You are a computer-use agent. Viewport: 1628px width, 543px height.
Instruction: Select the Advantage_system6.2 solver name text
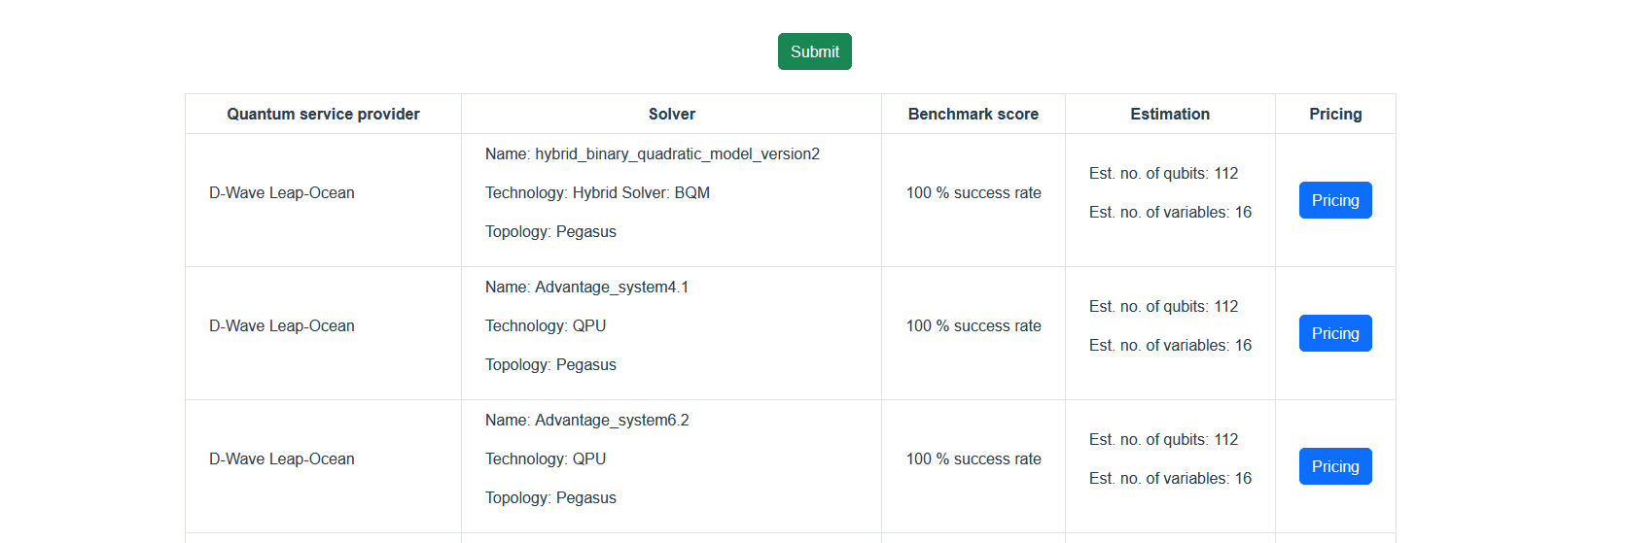[612, 421]
